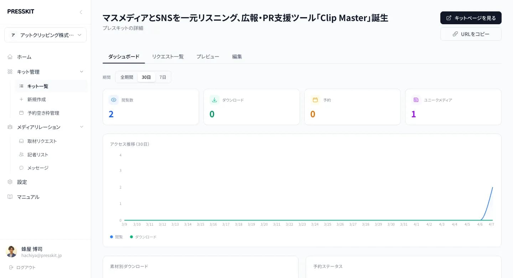The image size is (513, 278).
Task: Open キット一覧 in the sidebar
Action: pyautogui.click(x=51, y=86)
